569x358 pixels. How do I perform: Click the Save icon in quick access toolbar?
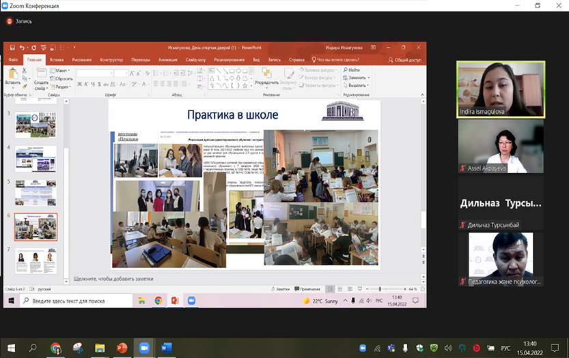12,48
